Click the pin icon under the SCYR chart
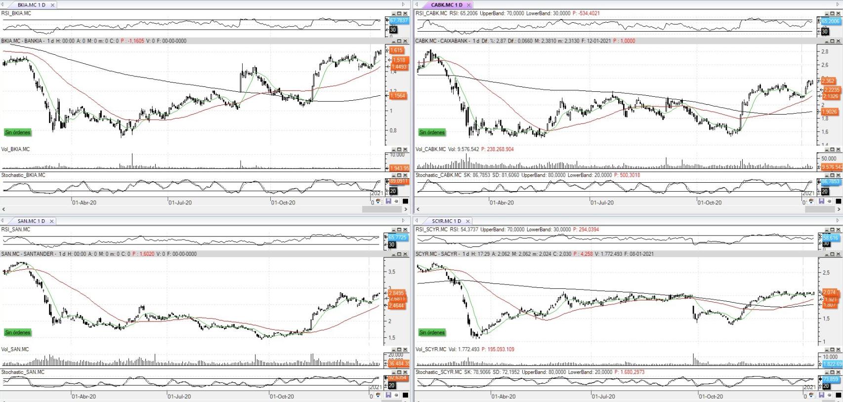Image resolution: width=843 pixels, height=402 pixels. coord(830,396)
